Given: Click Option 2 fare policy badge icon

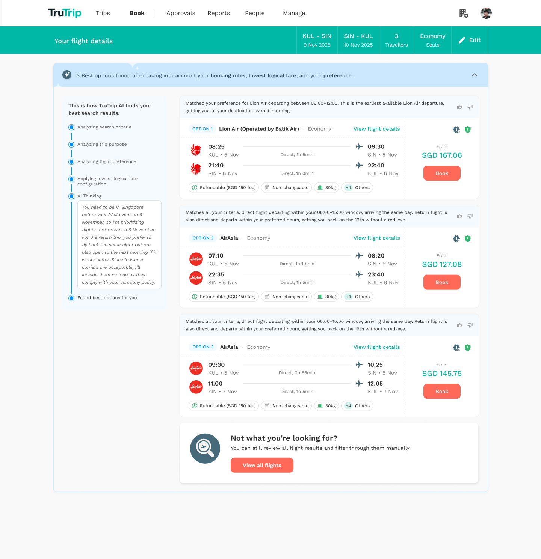Looking at the screenshot, I should click(x=456, y=239).
